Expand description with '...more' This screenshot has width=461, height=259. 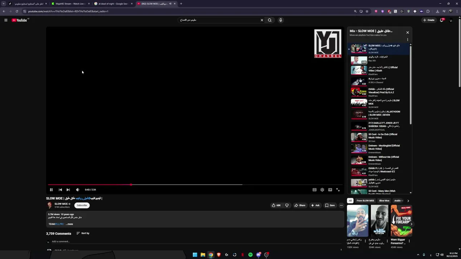[x=70, y=224]
